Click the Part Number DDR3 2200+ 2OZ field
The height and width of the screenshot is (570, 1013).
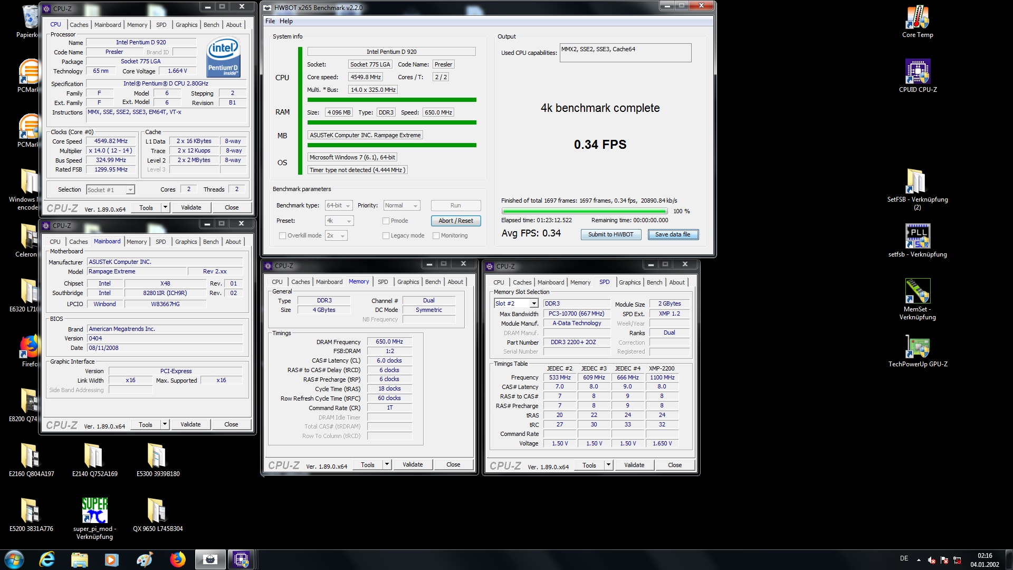pos(576,343)
